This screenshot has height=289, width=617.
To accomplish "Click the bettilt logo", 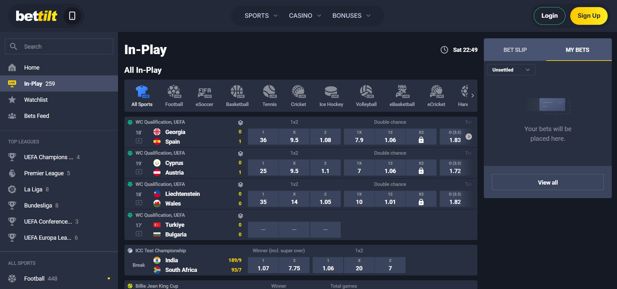I will coord(36,16).
